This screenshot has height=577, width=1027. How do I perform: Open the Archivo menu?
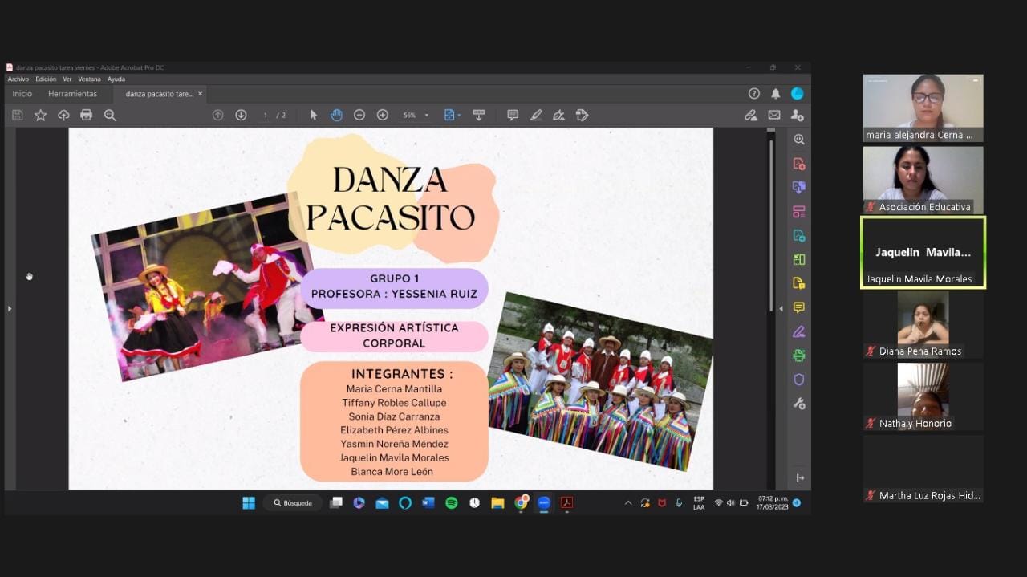[18, 79]
